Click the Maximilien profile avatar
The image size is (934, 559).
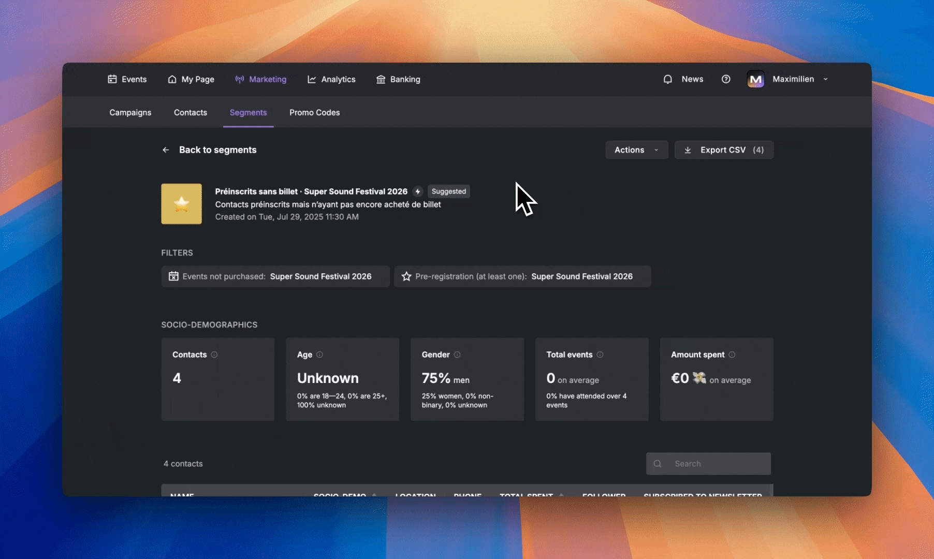pos(756,79)
